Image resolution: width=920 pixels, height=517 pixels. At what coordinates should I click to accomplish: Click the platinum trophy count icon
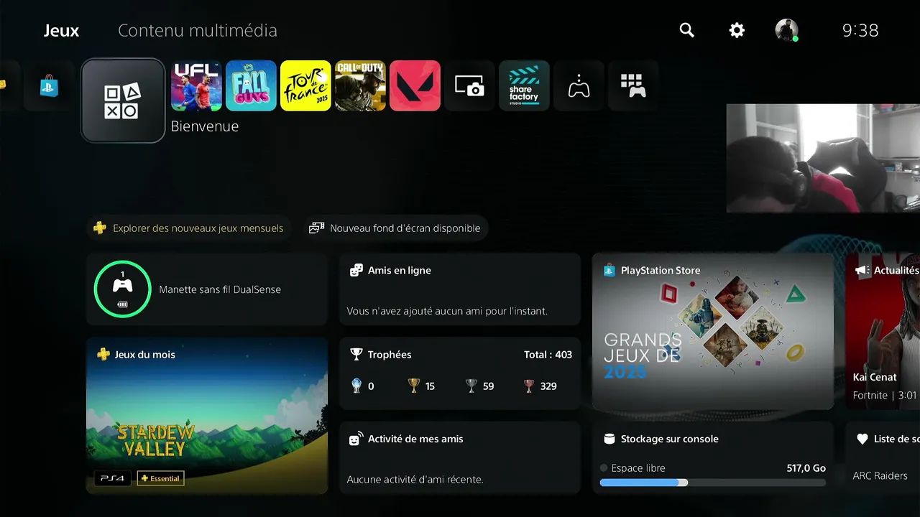tap(356, 386)
